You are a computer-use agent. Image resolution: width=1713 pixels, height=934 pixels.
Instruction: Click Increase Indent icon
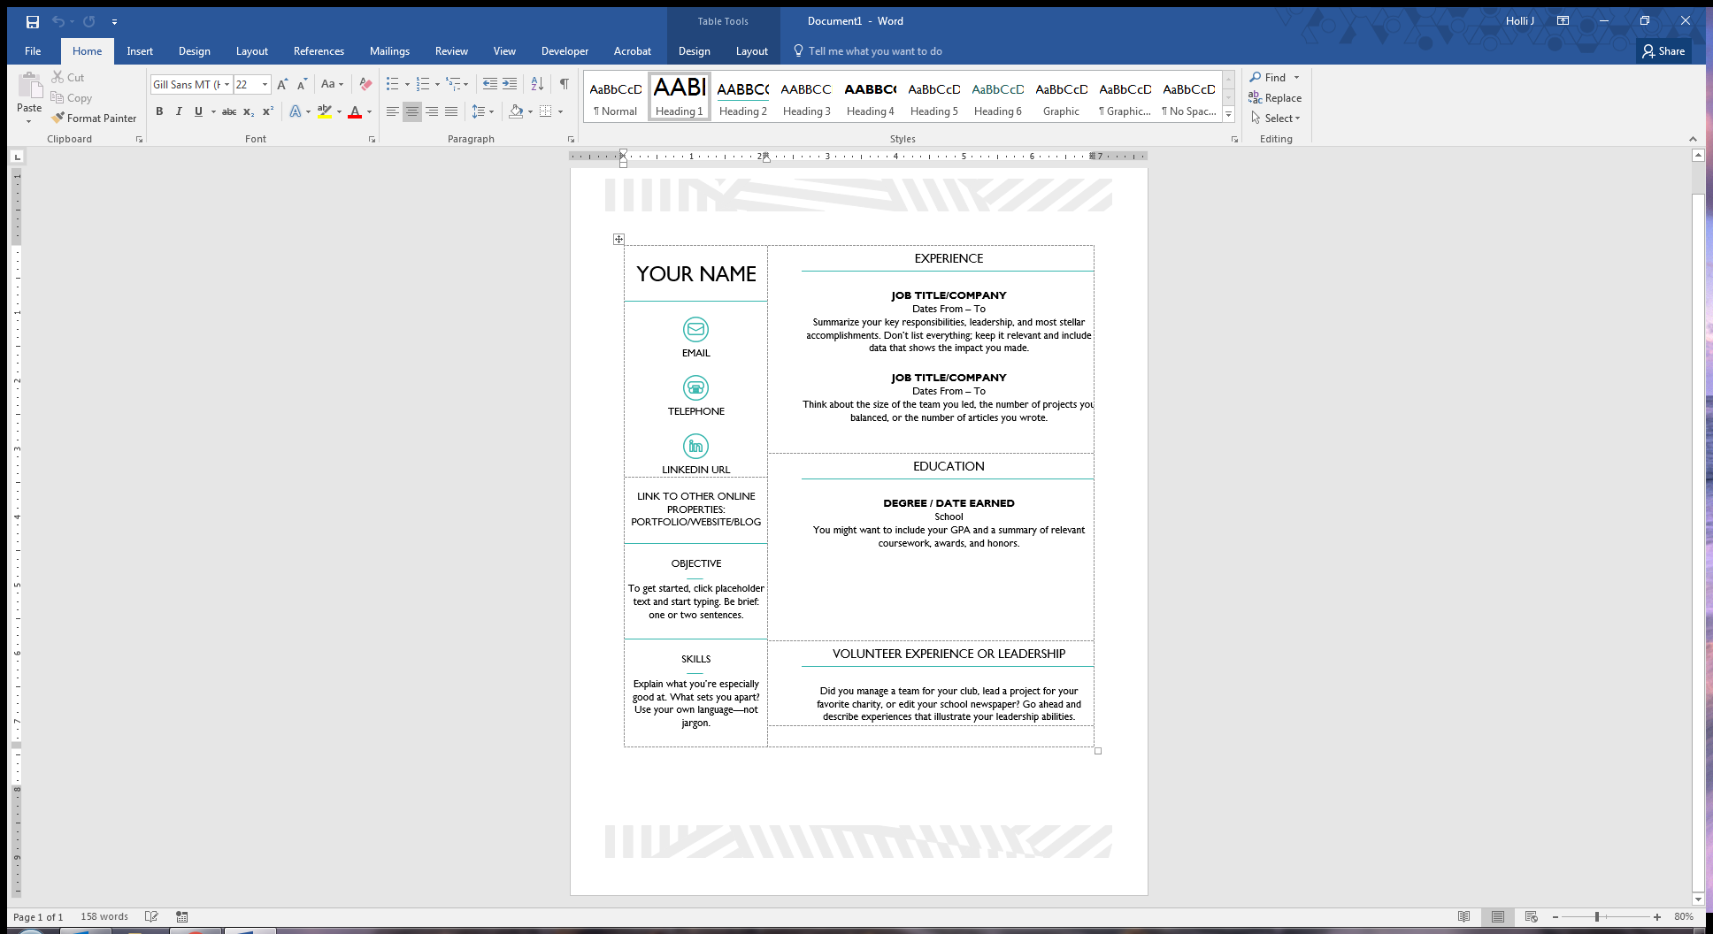(x=510, y=84)
